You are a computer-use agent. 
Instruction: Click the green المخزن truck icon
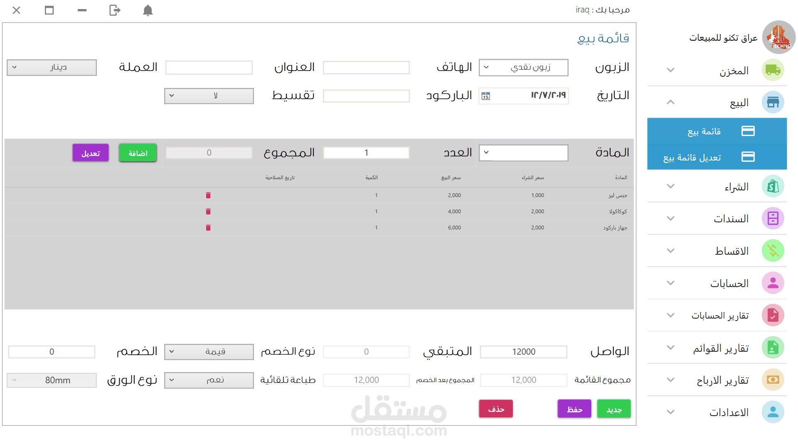pyautogui.click(x=773, y=70)
